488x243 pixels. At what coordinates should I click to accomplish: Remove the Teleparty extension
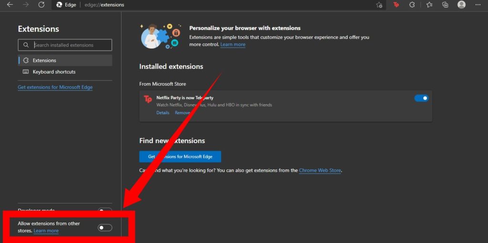(183, 113)
